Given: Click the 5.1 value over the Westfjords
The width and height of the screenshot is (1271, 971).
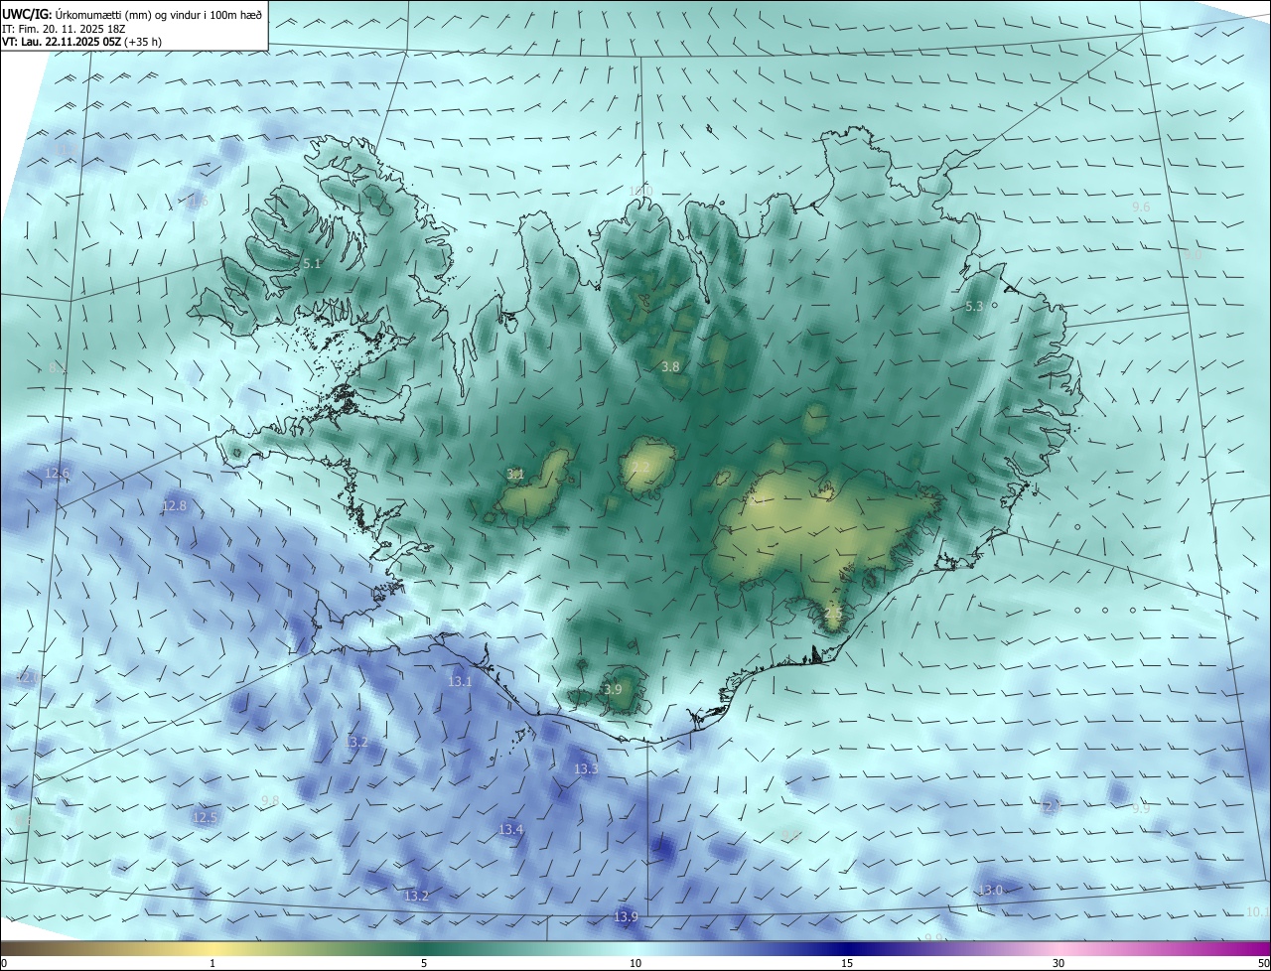Looking at the screenshot, I should pyautogui.click(x=312, y=264).
